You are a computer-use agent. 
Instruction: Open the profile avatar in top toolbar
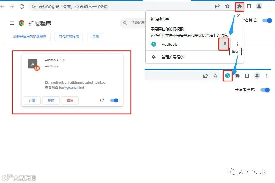[x=259, y=6]
